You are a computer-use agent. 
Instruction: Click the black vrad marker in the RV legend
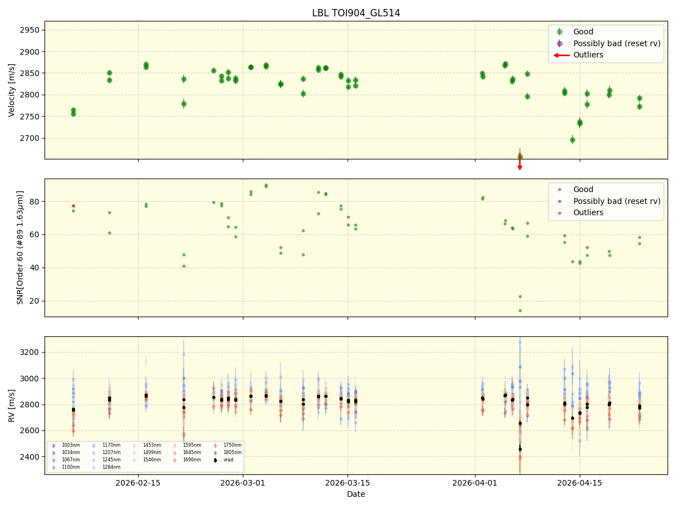coord(215,460)
